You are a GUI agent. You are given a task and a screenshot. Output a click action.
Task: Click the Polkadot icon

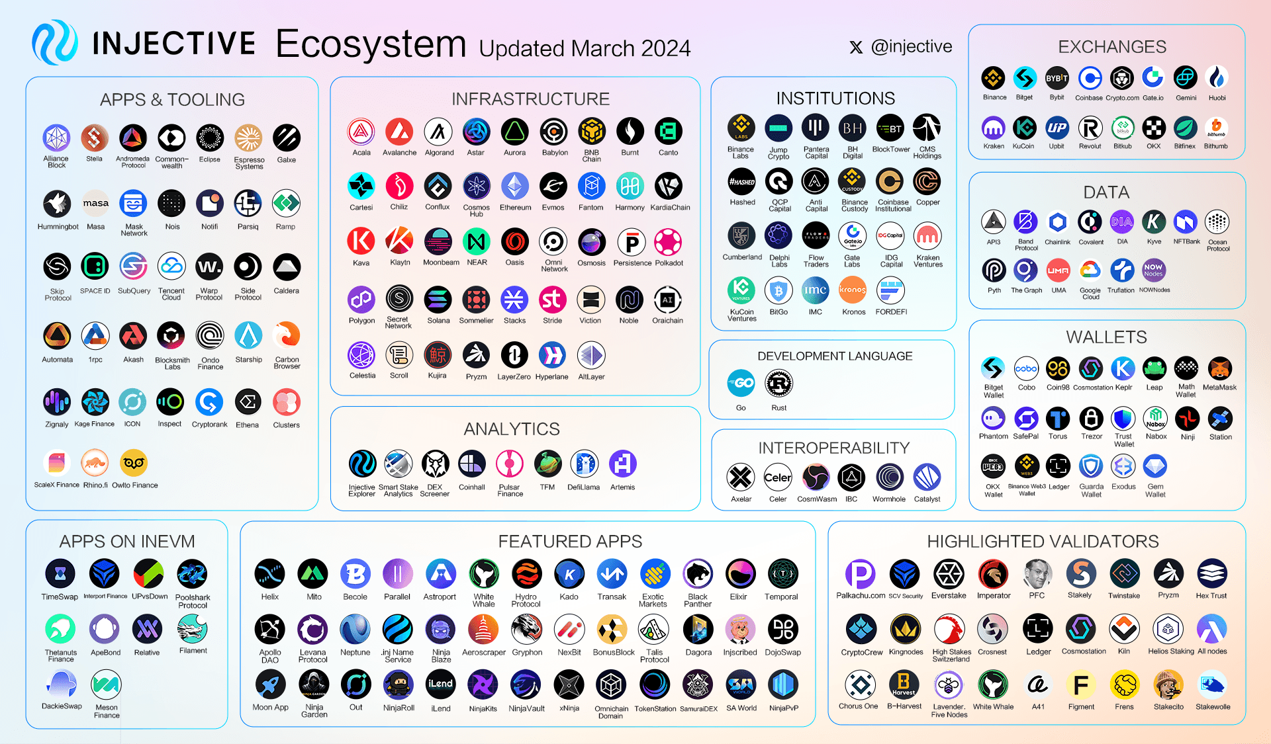click(668, 241)
